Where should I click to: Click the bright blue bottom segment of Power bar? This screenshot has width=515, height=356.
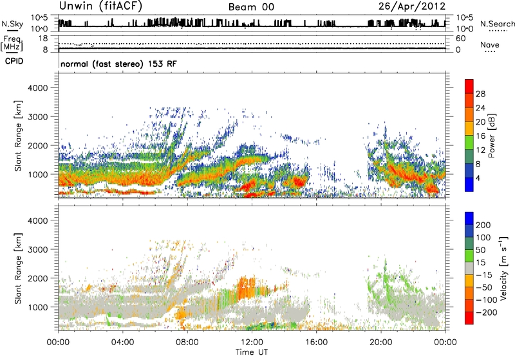tap(469, 184)
